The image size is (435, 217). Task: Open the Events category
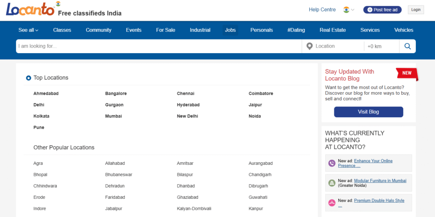[x=134, y=30]
